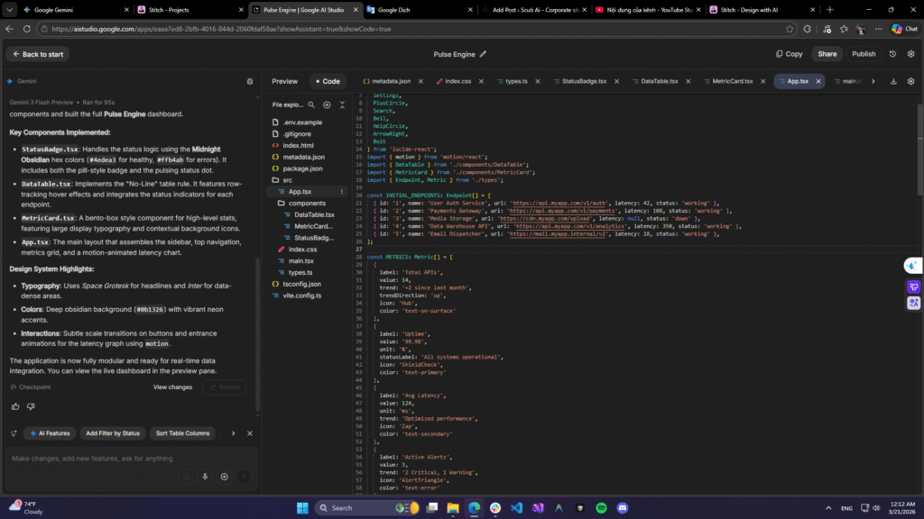Screen dimensions: 924x519
Task: Switch to Code view
Action: tap(327, 81)
